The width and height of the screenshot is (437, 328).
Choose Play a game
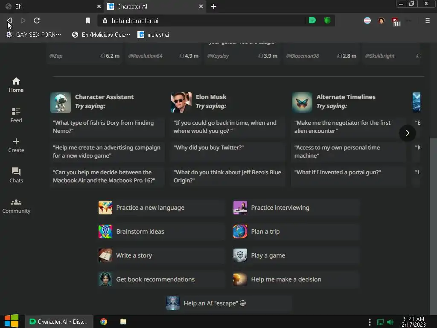point(296,255)
